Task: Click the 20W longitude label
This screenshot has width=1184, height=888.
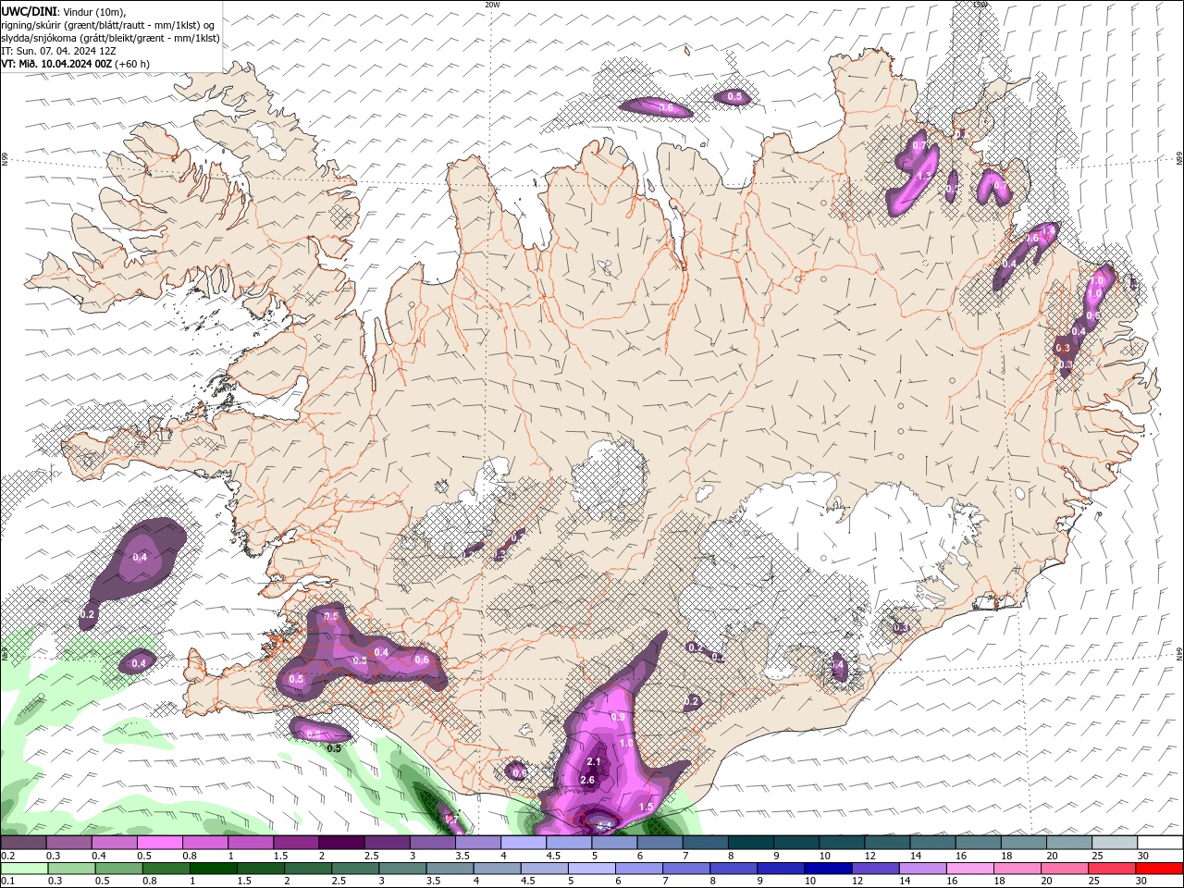Action: click(492, 5)
